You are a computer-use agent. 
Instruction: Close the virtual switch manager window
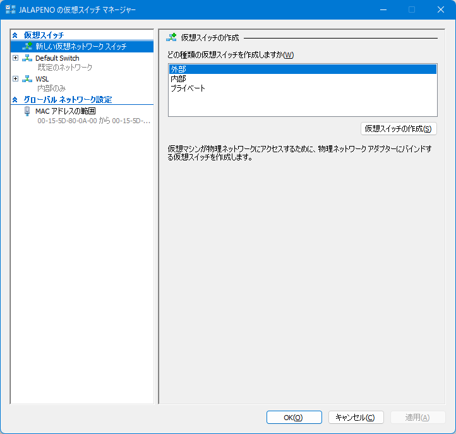tap(441, 9)
